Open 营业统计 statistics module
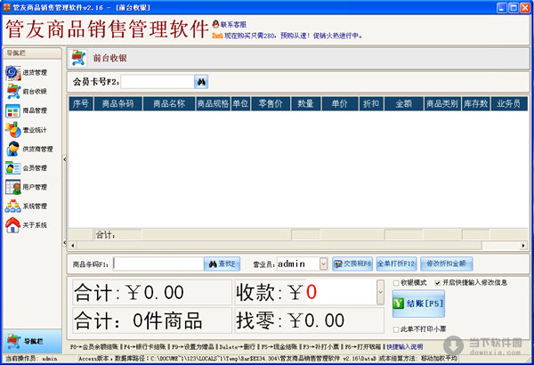The width and height of the screenshot is (534, 365). (x=27, y=130)
